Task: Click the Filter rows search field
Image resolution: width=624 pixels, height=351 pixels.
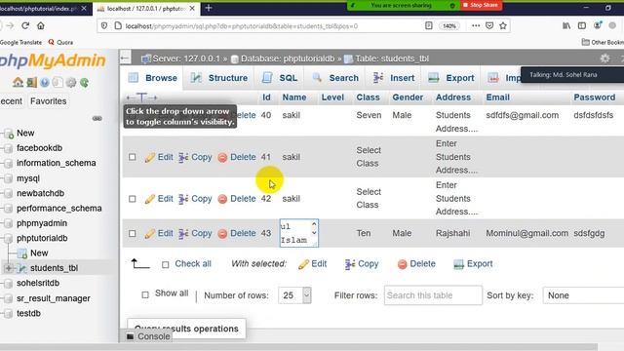Action: click(433, 295)
